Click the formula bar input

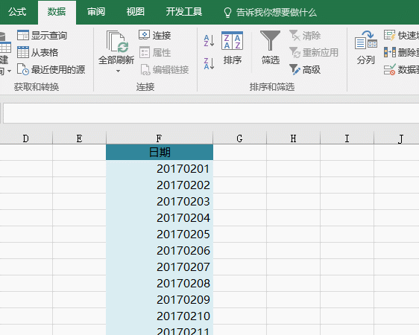pos(210,113)
